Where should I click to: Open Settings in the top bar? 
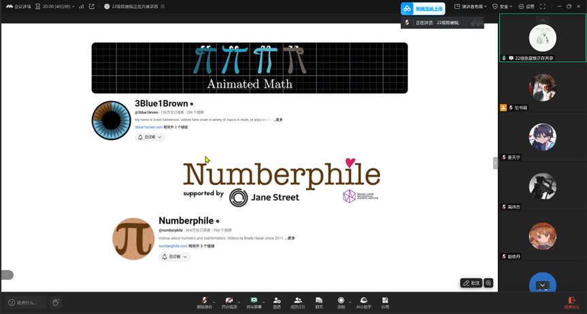(526, 6)
